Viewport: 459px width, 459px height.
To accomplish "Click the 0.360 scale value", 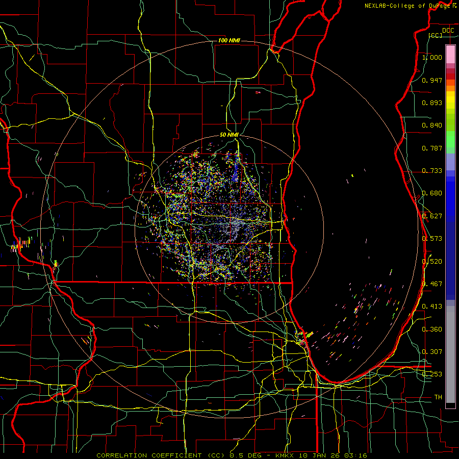I will pos(432,329).
